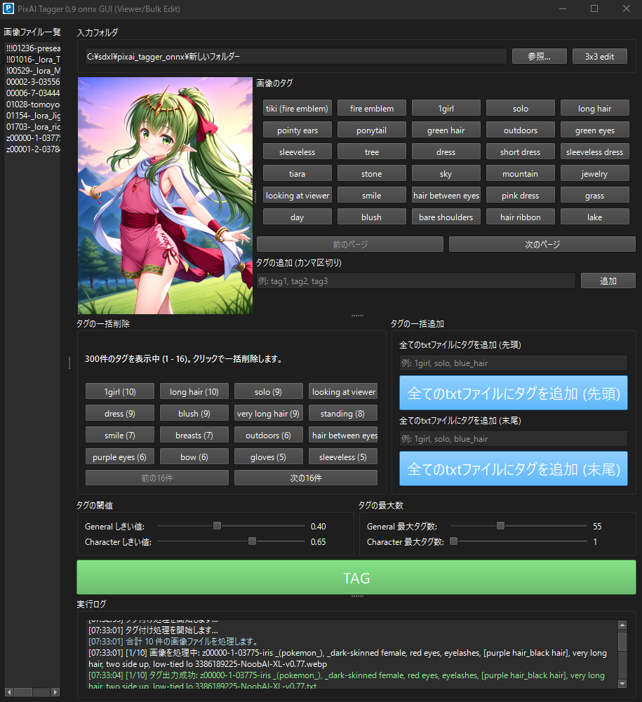This screenshot has height=702, width=642.
Task: Bulk delete very long hair (9) tag
Action: point(268,414)
